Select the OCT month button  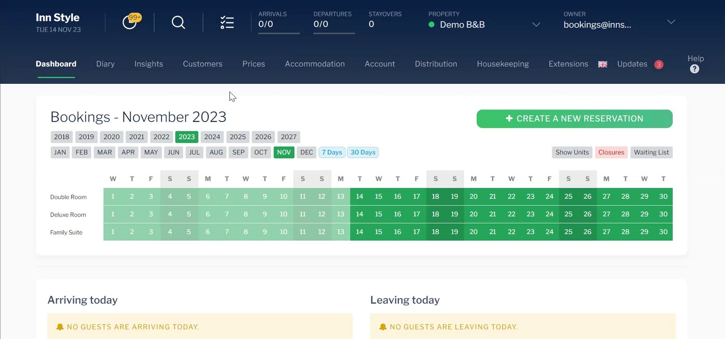261,153
